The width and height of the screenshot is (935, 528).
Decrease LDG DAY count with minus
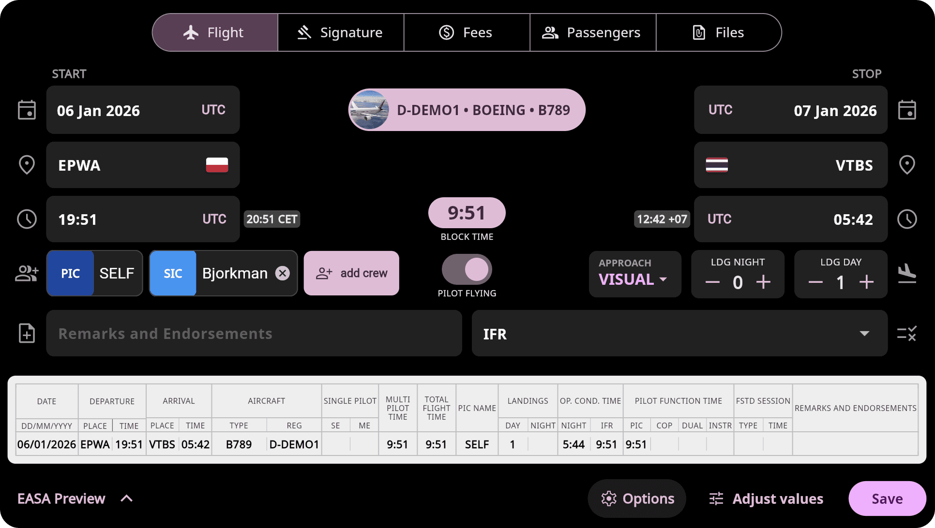coord(815,282)
